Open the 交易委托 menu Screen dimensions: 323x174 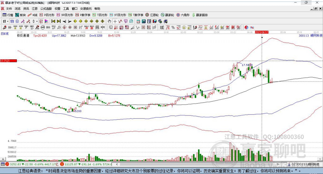click(x=86, y=8)
